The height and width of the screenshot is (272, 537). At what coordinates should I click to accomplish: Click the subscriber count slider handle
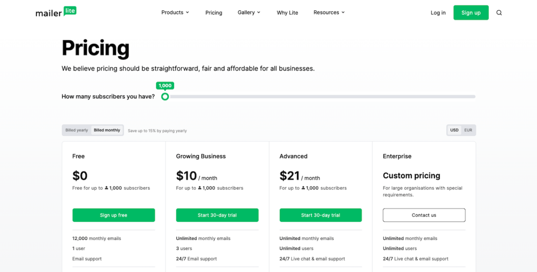pos(165,96)
